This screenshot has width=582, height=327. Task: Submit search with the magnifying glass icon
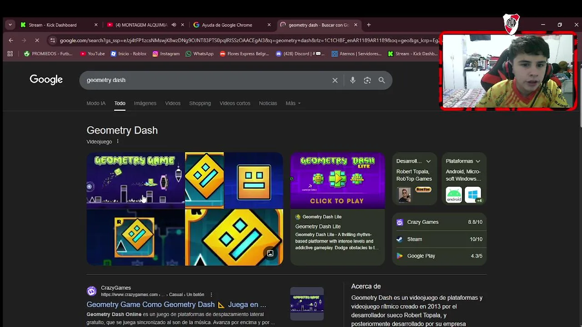[x=382, y=80]
